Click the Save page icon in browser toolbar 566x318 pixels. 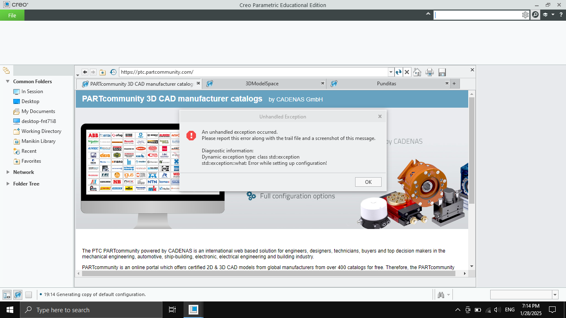(442, 72)
